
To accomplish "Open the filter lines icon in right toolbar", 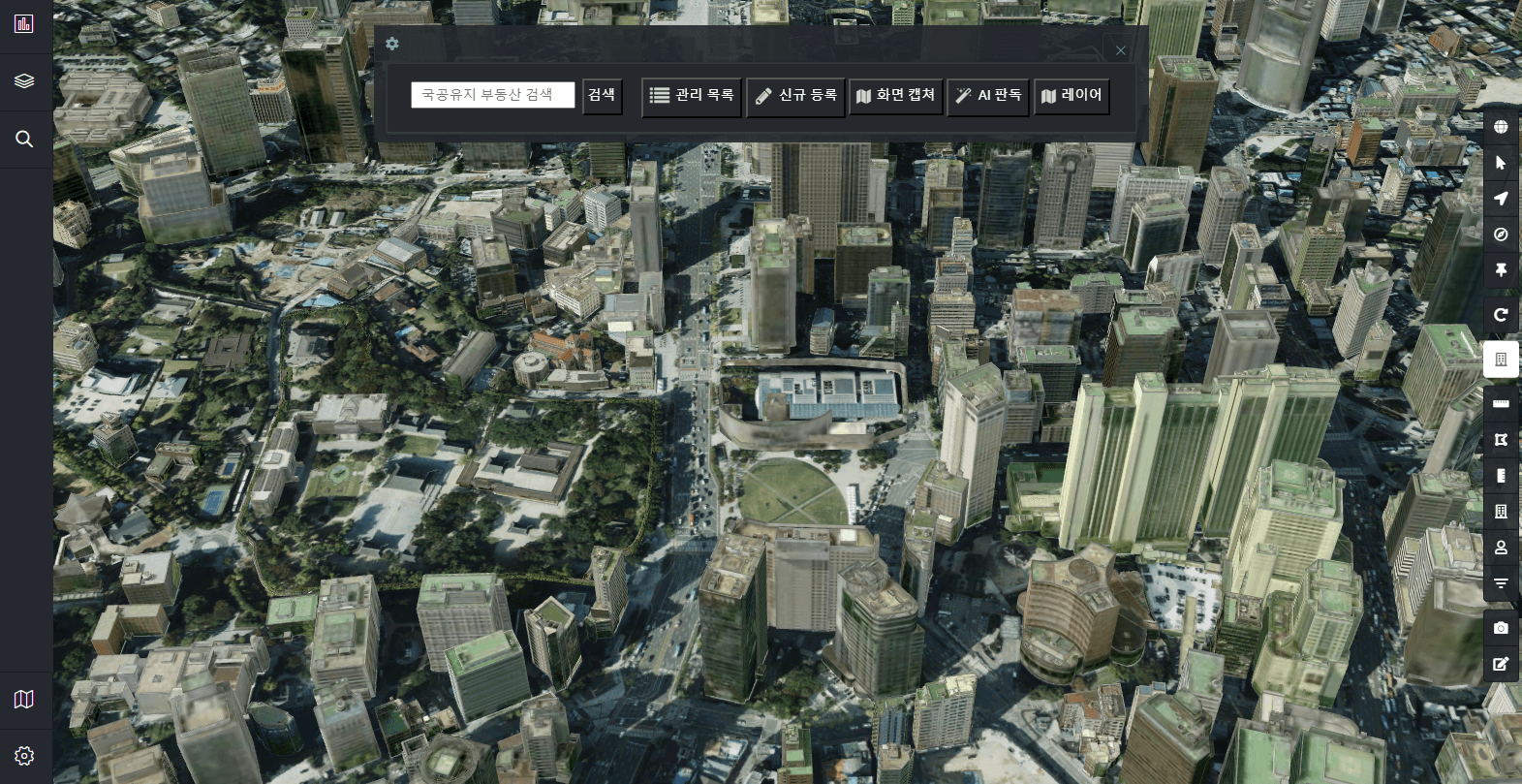I will click(x=1501, y=583).
